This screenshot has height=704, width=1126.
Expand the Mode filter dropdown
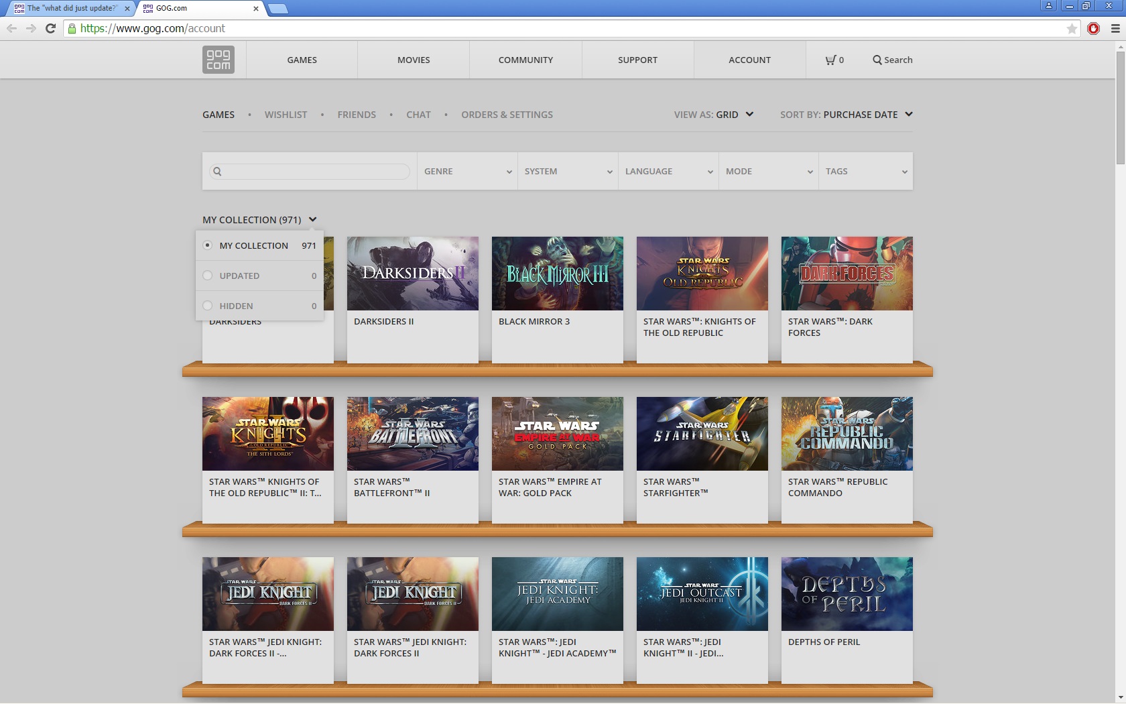tap(769, 172)
